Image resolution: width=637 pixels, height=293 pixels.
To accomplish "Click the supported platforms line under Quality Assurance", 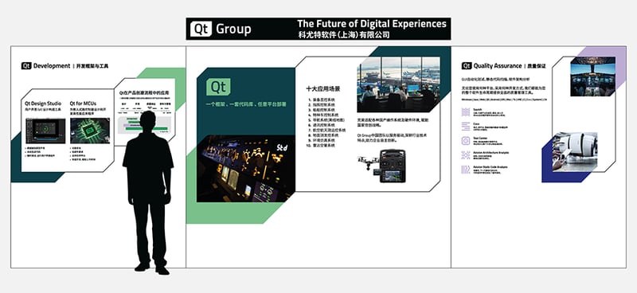I will click(504, 100).
